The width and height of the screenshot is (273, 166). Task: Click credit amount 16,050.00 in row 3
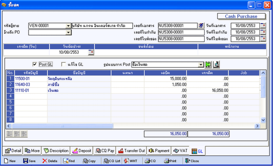coord(207,90)
